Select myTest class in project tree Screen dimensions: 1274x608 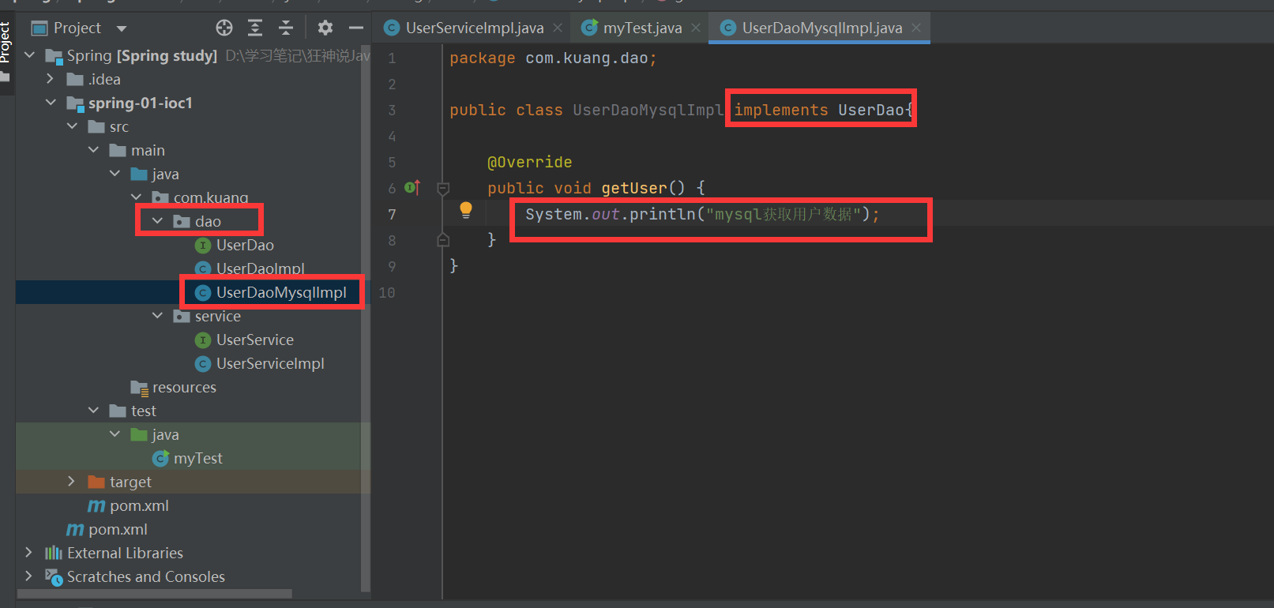pos(198,458)
